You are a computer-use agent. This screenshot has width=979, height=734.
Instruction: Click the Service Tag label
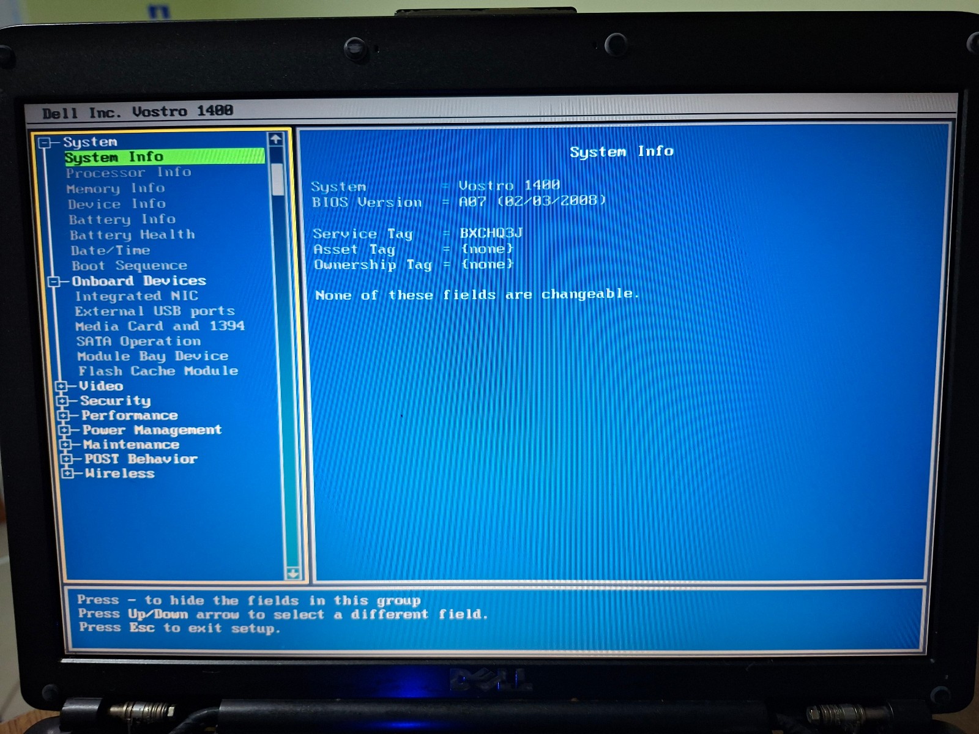(363, 234)
